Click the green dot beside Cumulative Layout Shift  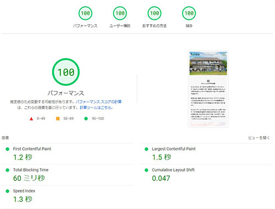tap(146, 170)
